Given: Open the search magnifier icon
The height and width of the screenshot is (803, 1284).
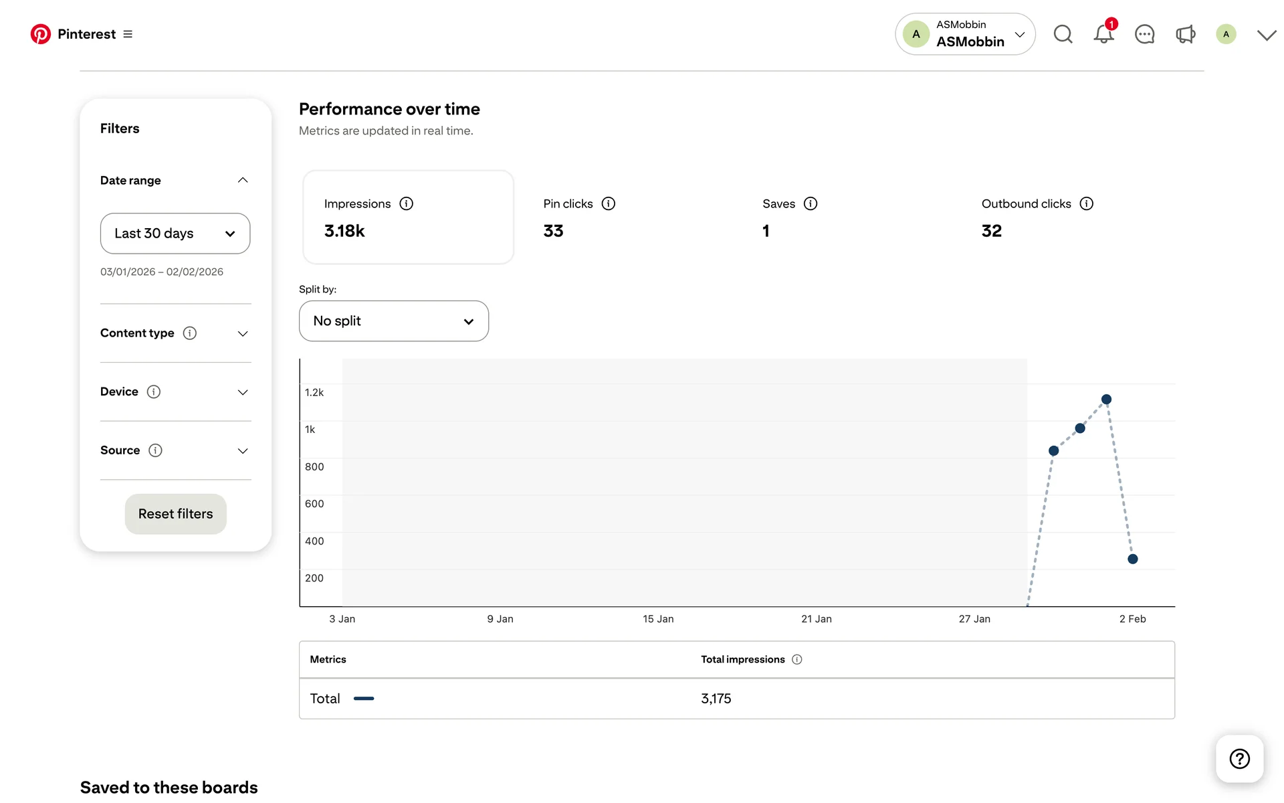Looking at the screenshot, I should tap(1063, 34).
